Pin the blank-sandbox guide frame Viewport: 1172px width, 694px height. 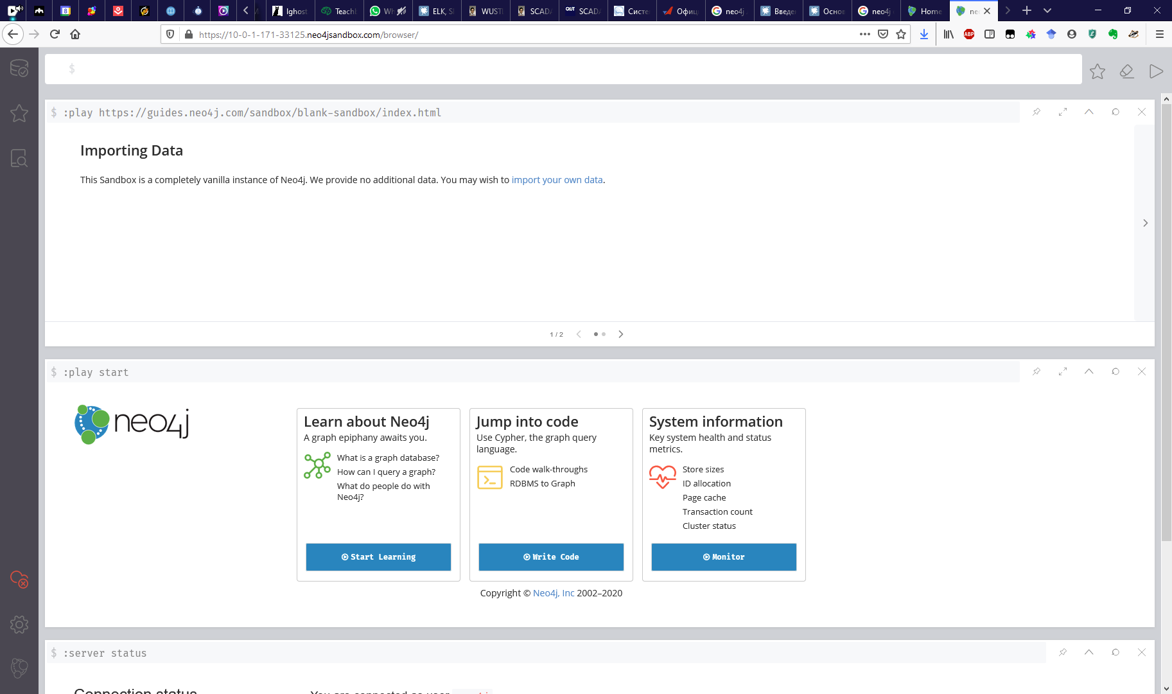[1036, 112]
